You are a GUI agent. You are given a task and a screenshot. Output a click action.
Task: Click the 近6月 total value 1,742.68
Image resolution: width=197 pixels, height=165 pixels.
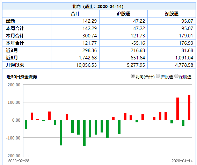pyautogui.click(x=88, y=58)
